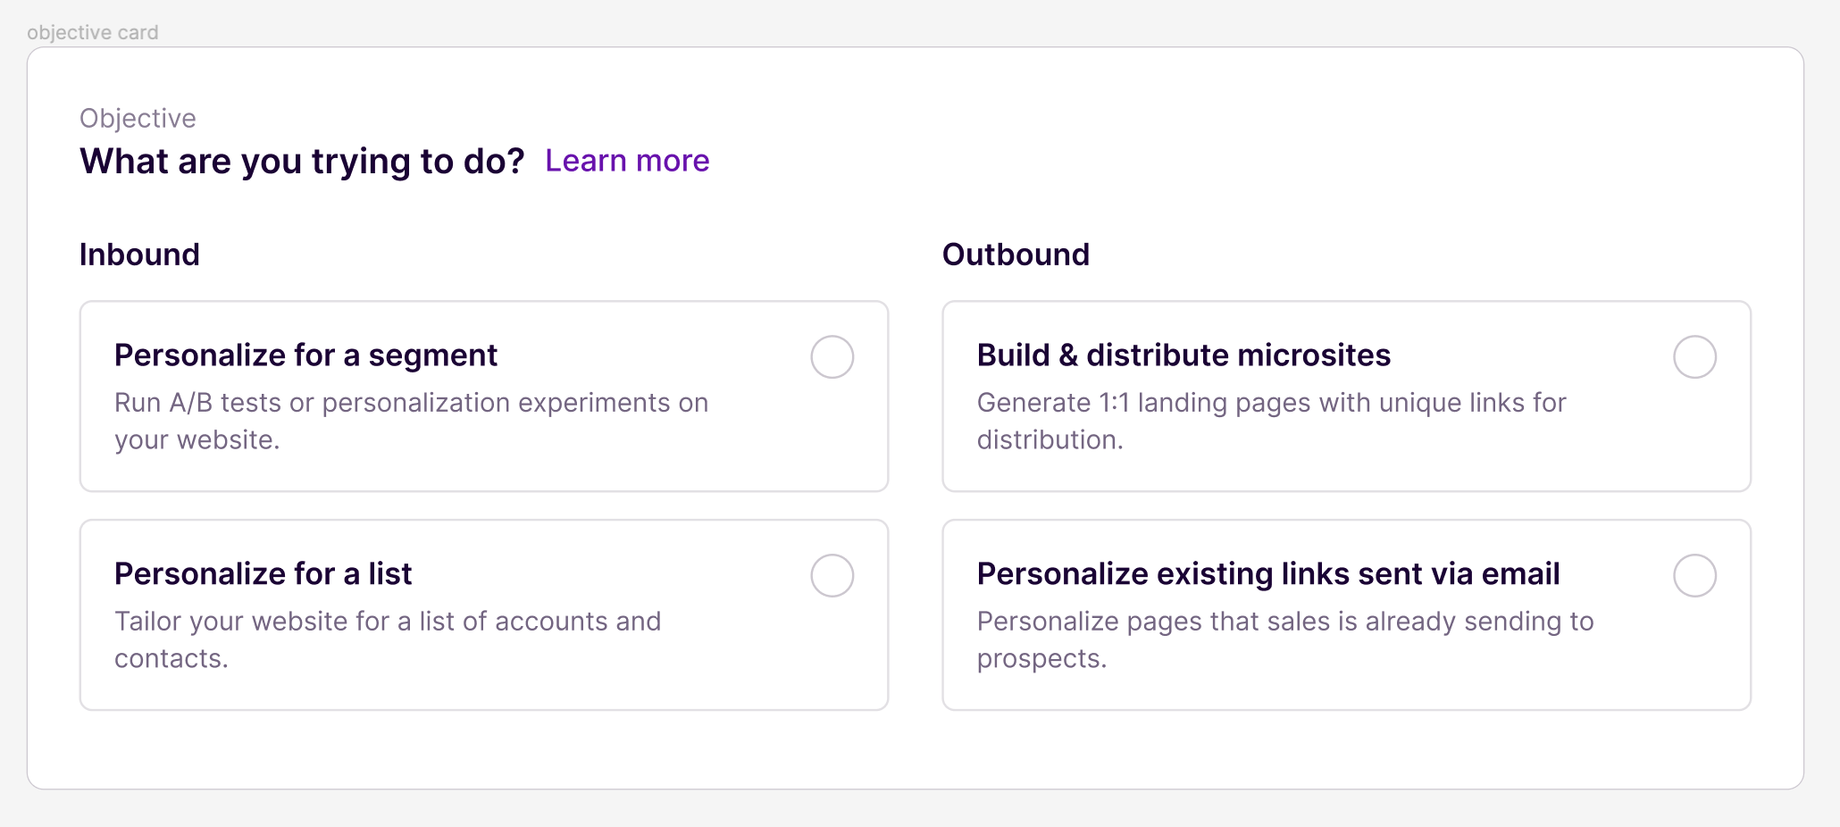Open the Learn more link
Screen dimensions: 1840x827
tap(627, 161)
